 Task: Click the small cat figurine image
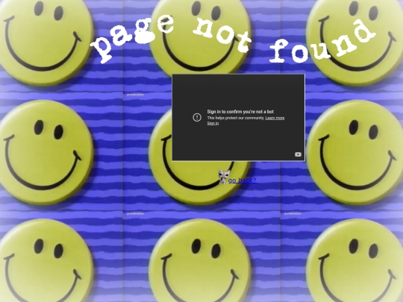click(223, 177)
